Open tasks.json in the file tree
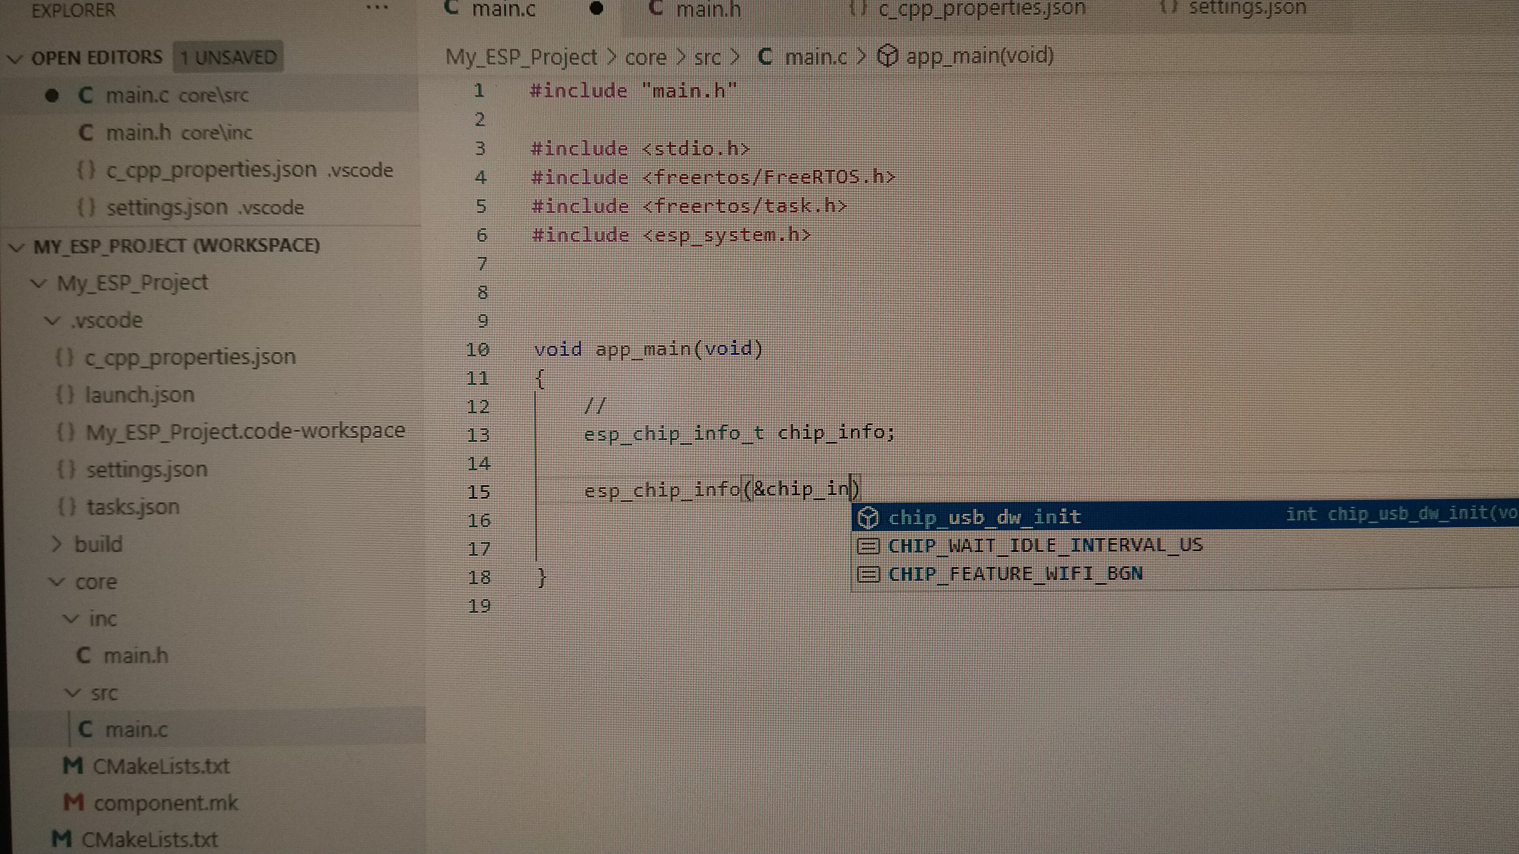1519x854 pixels. click(133, 507)
